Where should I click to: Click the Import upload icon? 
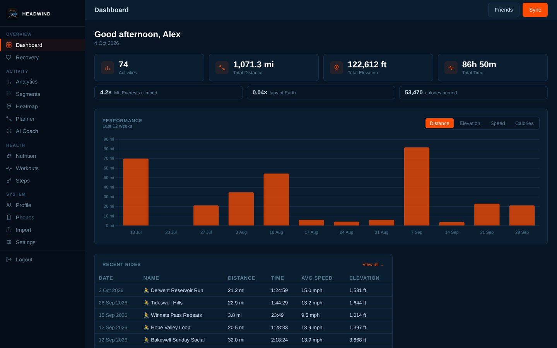click(9, 230)
